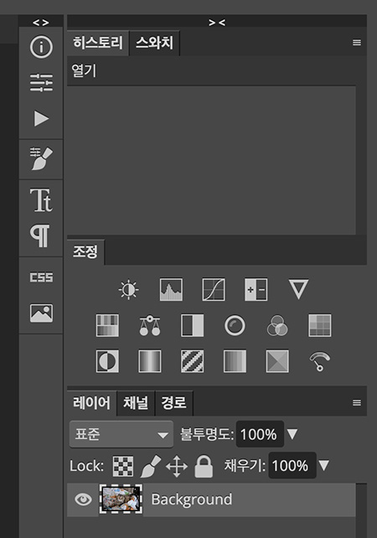Image resolution: width=377 pixels, height=538 pixels.
Task: Open the Character (Tt) panel icon
Action: (x=41, y=199)
